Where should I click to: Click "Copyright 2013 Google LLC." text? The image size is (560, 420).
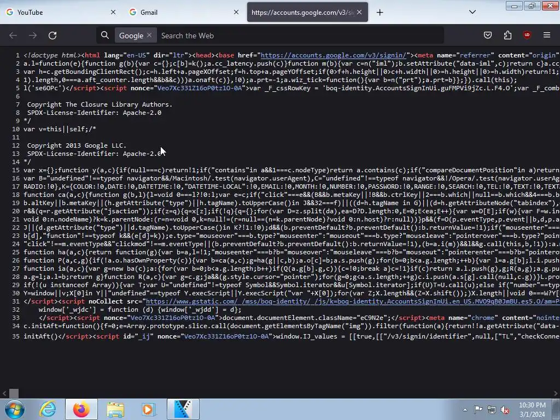(77, 145)
